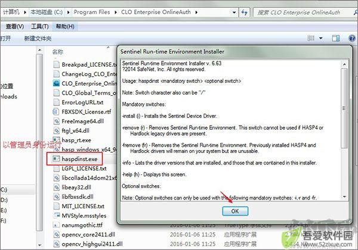
Task: Click the Breakpad_LICENSE file icon
Action: click(x=56, y=64)
